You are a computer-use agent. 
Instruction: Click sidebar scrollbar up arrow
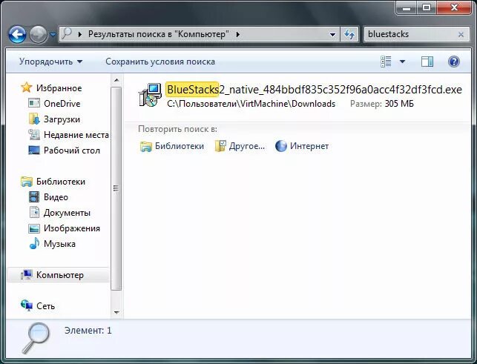coord(116,80)
